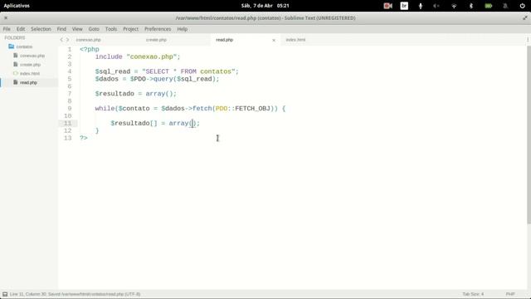Open the battery indicator

coord(489,6)
